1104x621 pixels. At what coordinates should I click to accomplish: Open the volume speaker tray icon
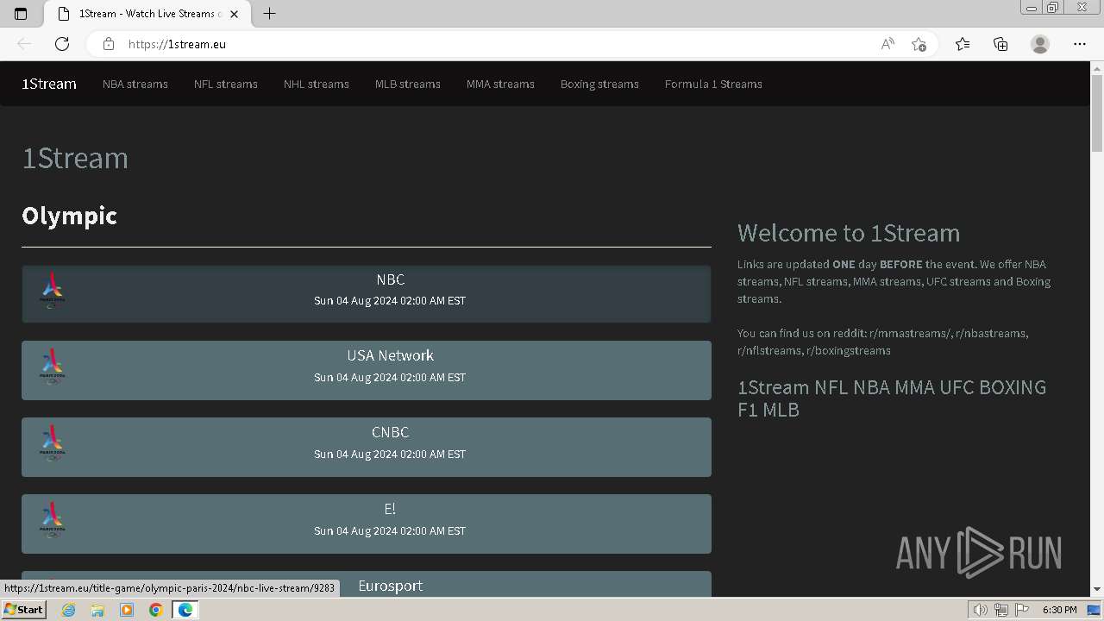(x=981, y=610)
